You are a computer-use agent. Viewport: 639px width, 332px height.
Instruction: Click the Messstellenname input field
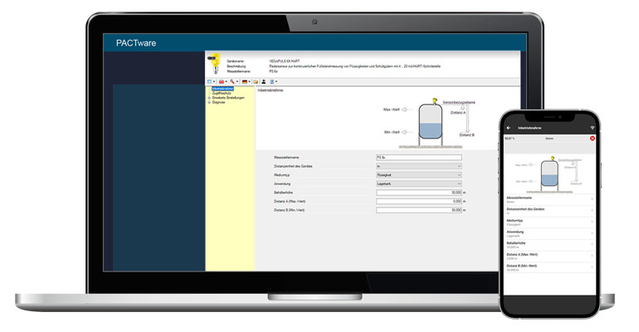[x=418, y=157]
